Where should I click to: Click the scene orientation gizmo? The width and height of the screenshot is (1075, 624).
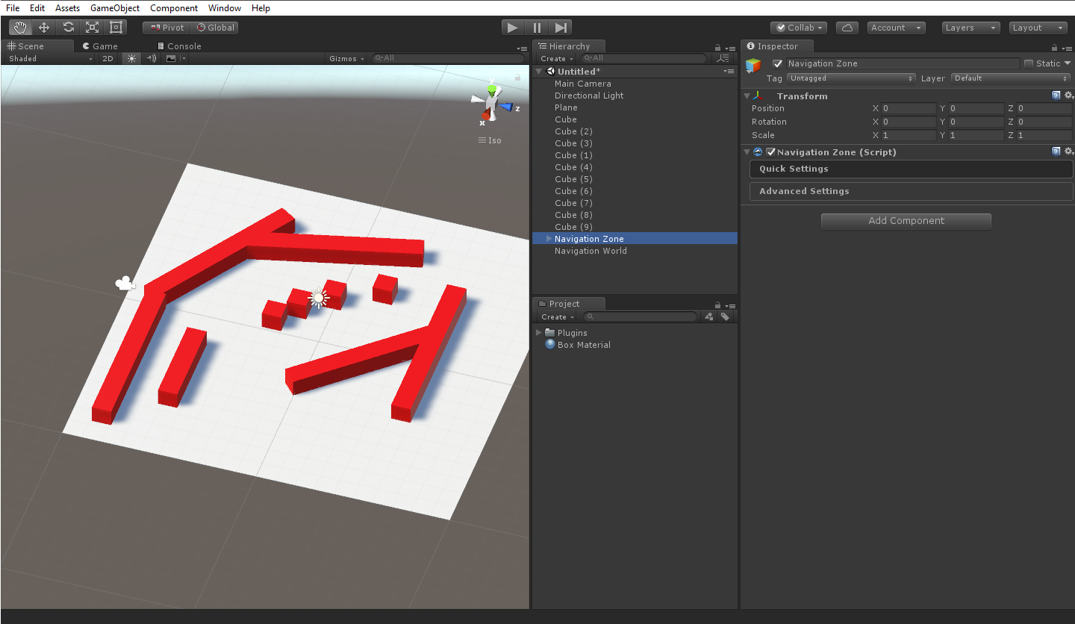pyautogui.click(x=493, y=104)
